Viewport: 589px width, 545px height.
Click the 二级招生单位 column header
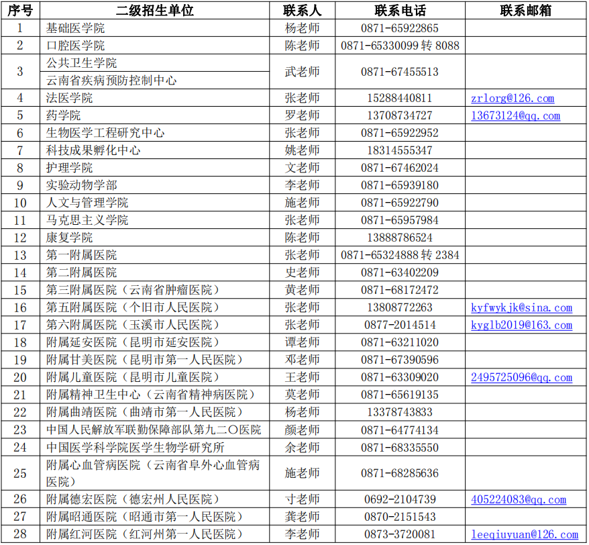click(x=155, y=10)
